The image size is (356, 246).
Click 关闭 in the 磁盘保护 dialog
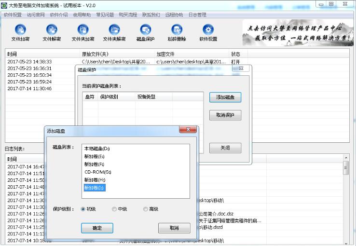pyautogui.click(x=225, y=148)
